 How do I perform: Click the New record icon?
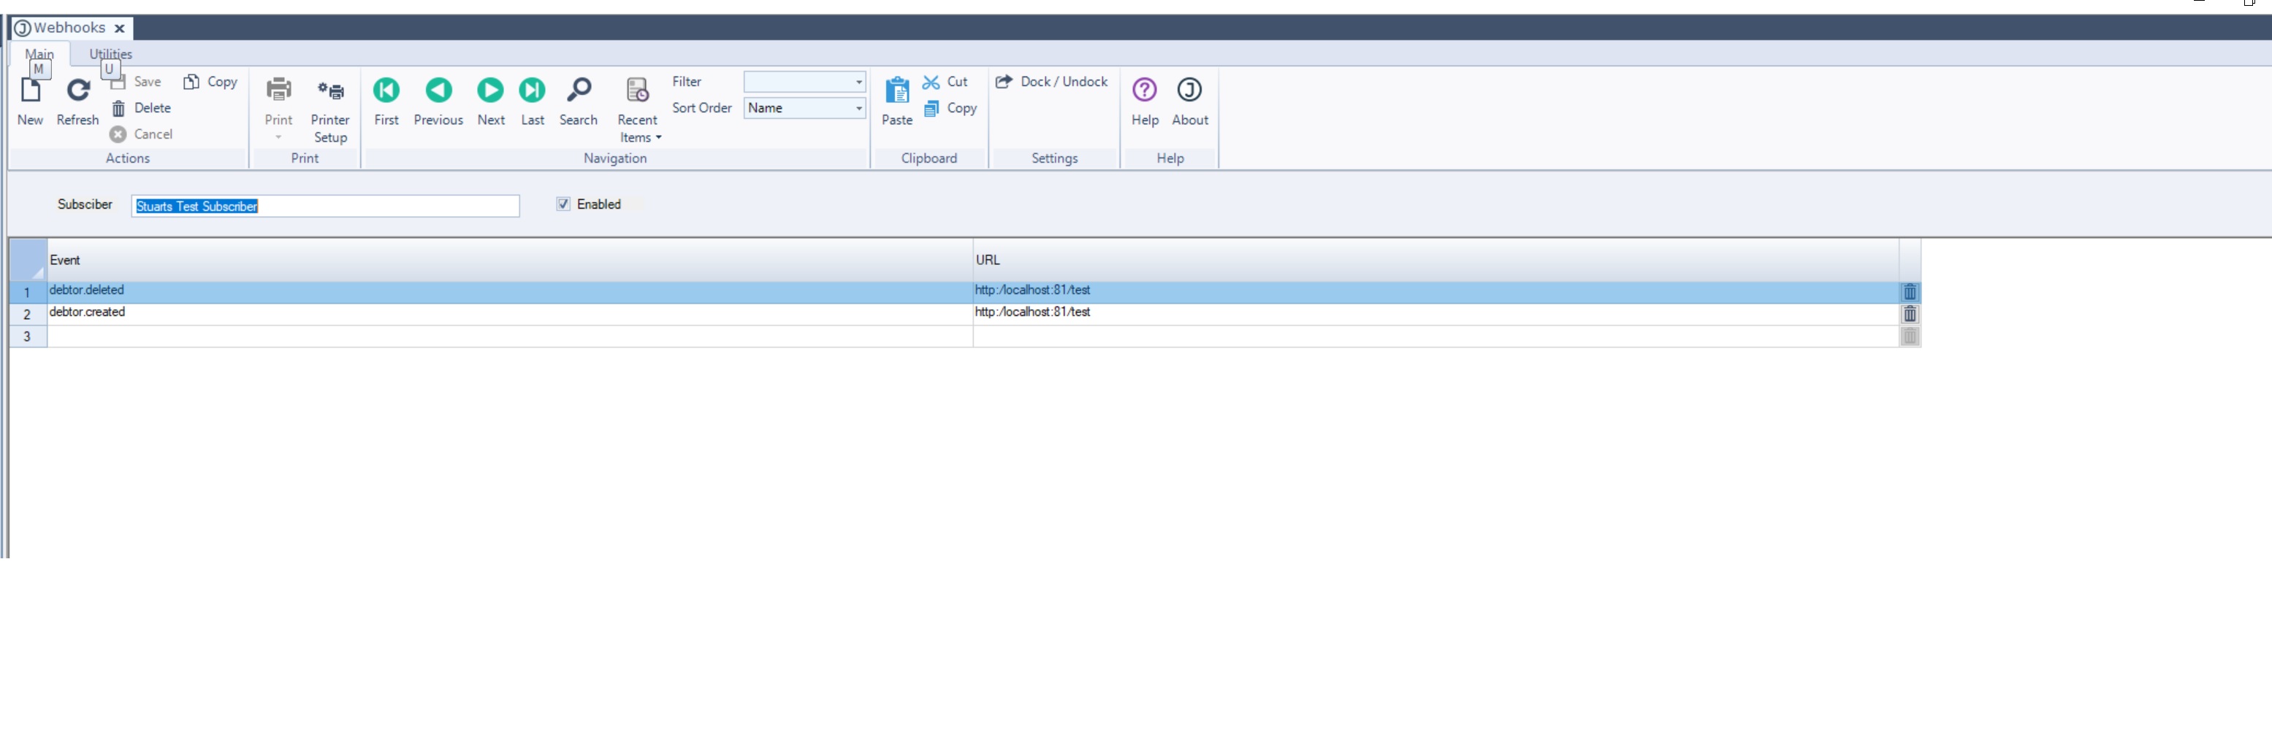(x=30, y=90)
